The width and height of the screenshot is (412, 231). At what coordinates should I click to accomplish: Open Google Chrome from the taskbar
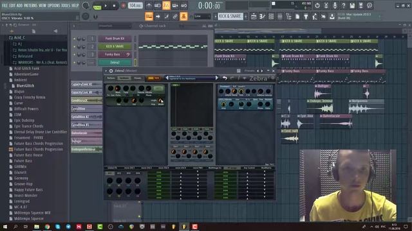(x=47, y=227)
